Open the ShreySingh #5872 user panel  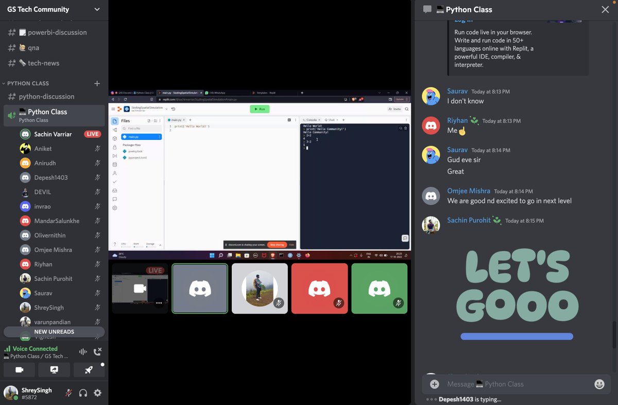click(x=31, y=393)
